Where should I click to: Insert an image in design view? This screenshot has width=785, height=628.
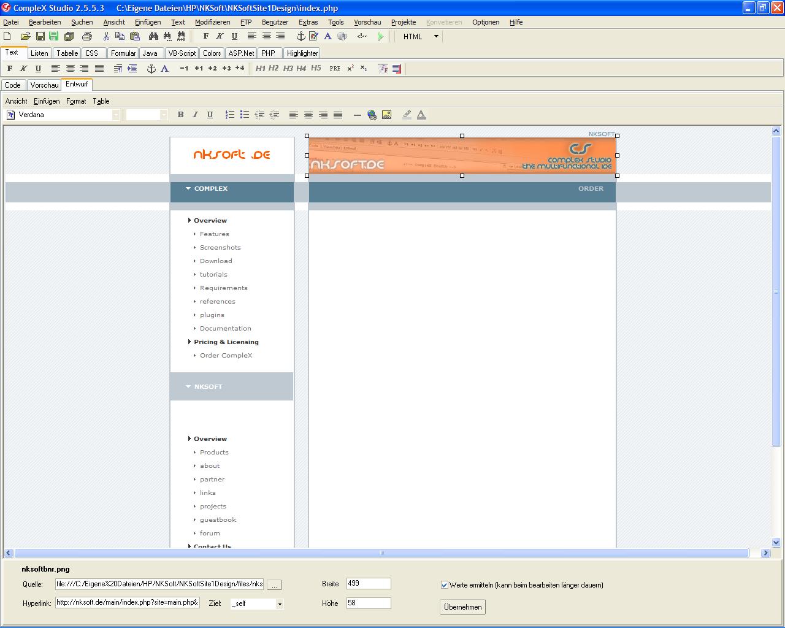[386, 115]
